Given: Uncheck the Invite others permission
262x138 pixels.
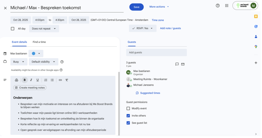Looking at the screenshot, I should 128,116.
